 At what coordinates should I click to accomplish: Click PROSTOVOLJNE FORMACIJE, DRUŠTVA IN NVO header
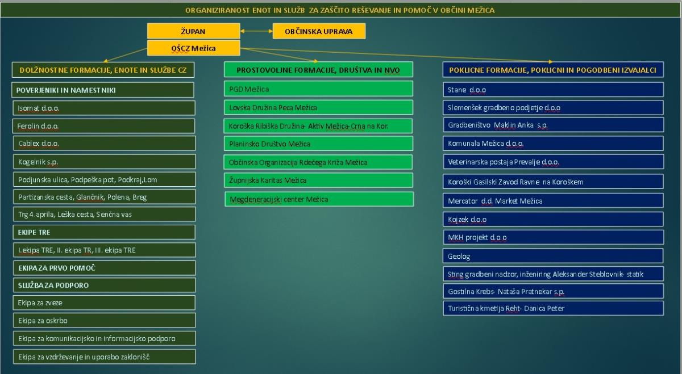(x=318, y=70)
